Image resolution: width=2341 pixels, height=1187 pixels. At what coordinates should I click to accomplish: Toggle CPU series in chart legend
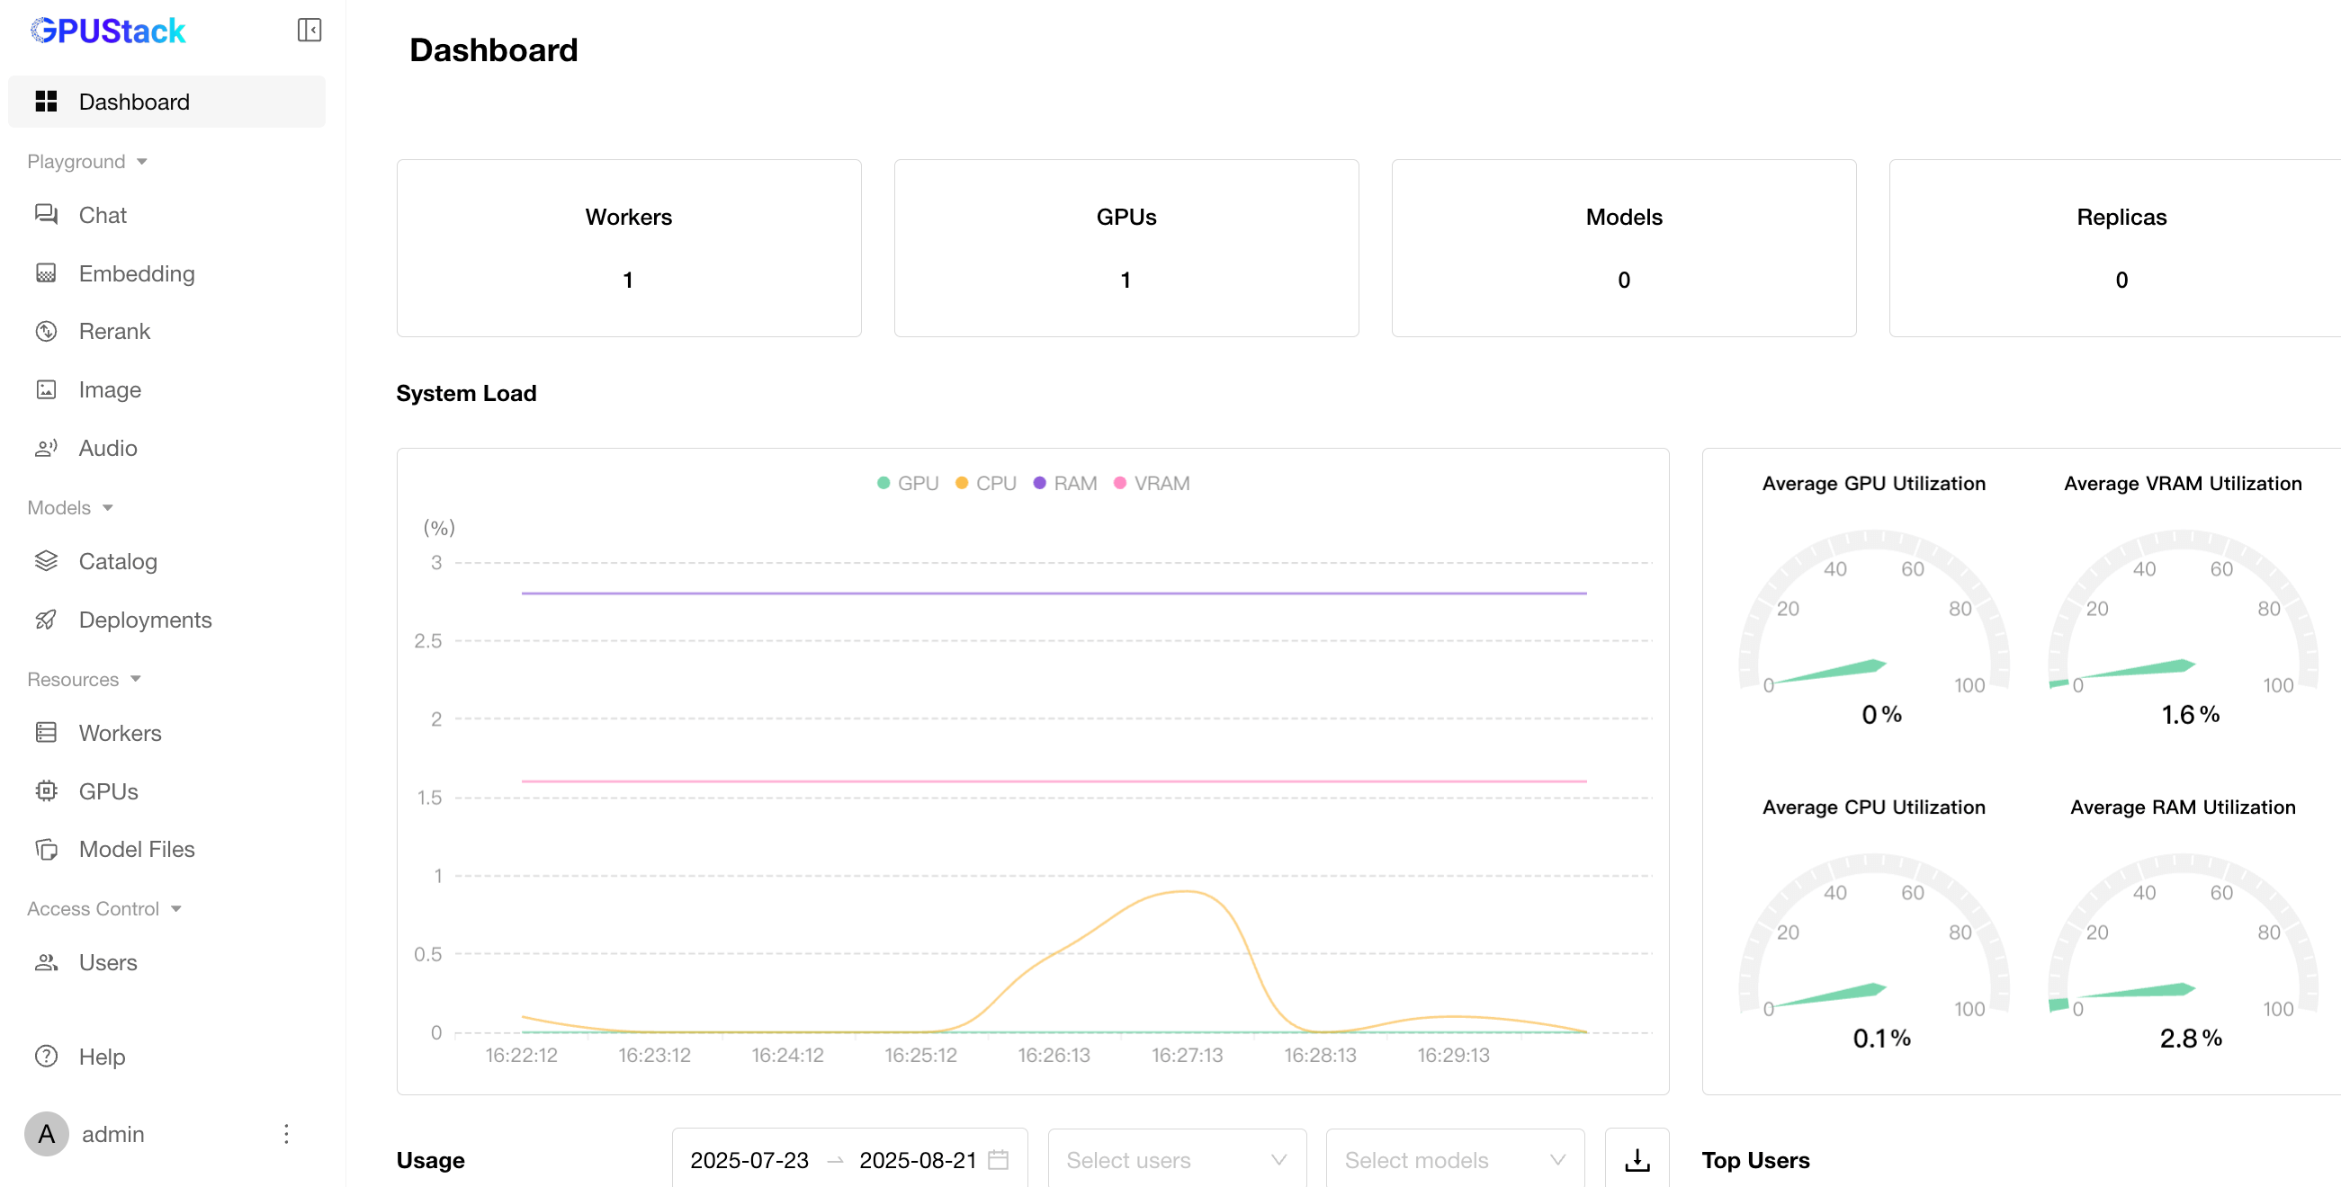click(x=985, y=483)
